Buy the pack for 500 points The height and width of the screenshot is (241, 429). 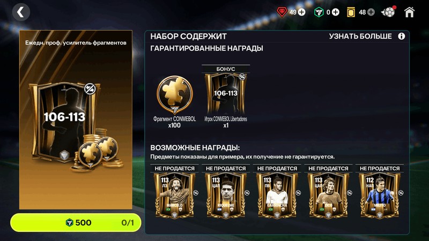click(76, 223)
